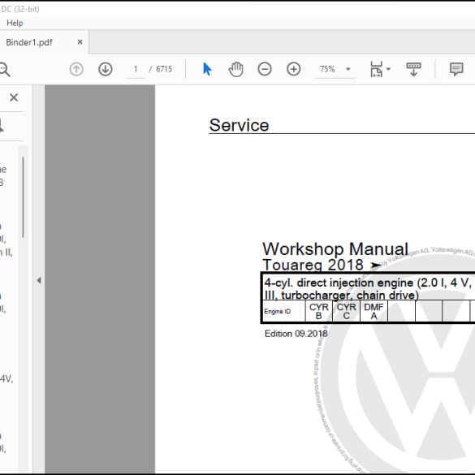
Task: Open the fit-page options dropdown arrow
Action: pyautogui.click(x=388, y=69)
